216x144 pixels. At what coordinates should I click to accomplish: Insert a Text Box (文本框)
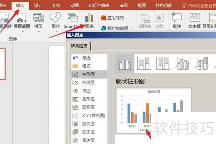pyautogui.click(x=194, y=21)
